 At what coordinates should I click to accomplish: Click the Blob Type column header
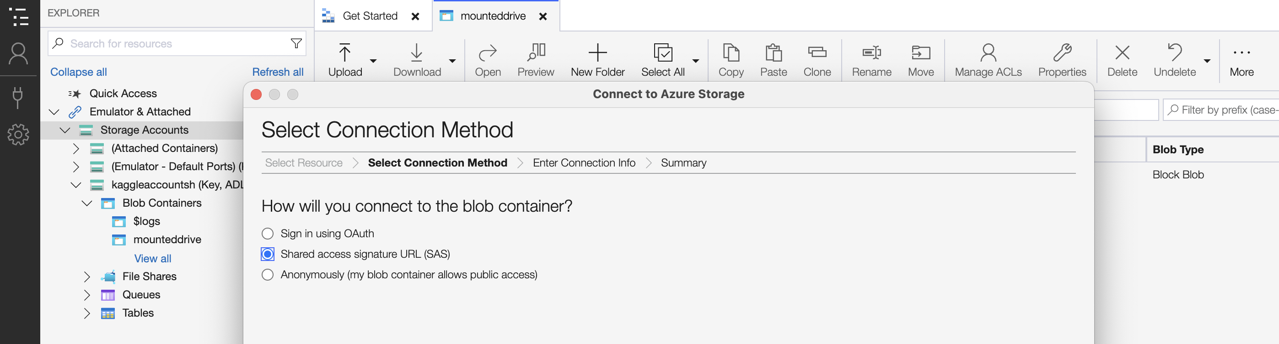[1178, 150]
